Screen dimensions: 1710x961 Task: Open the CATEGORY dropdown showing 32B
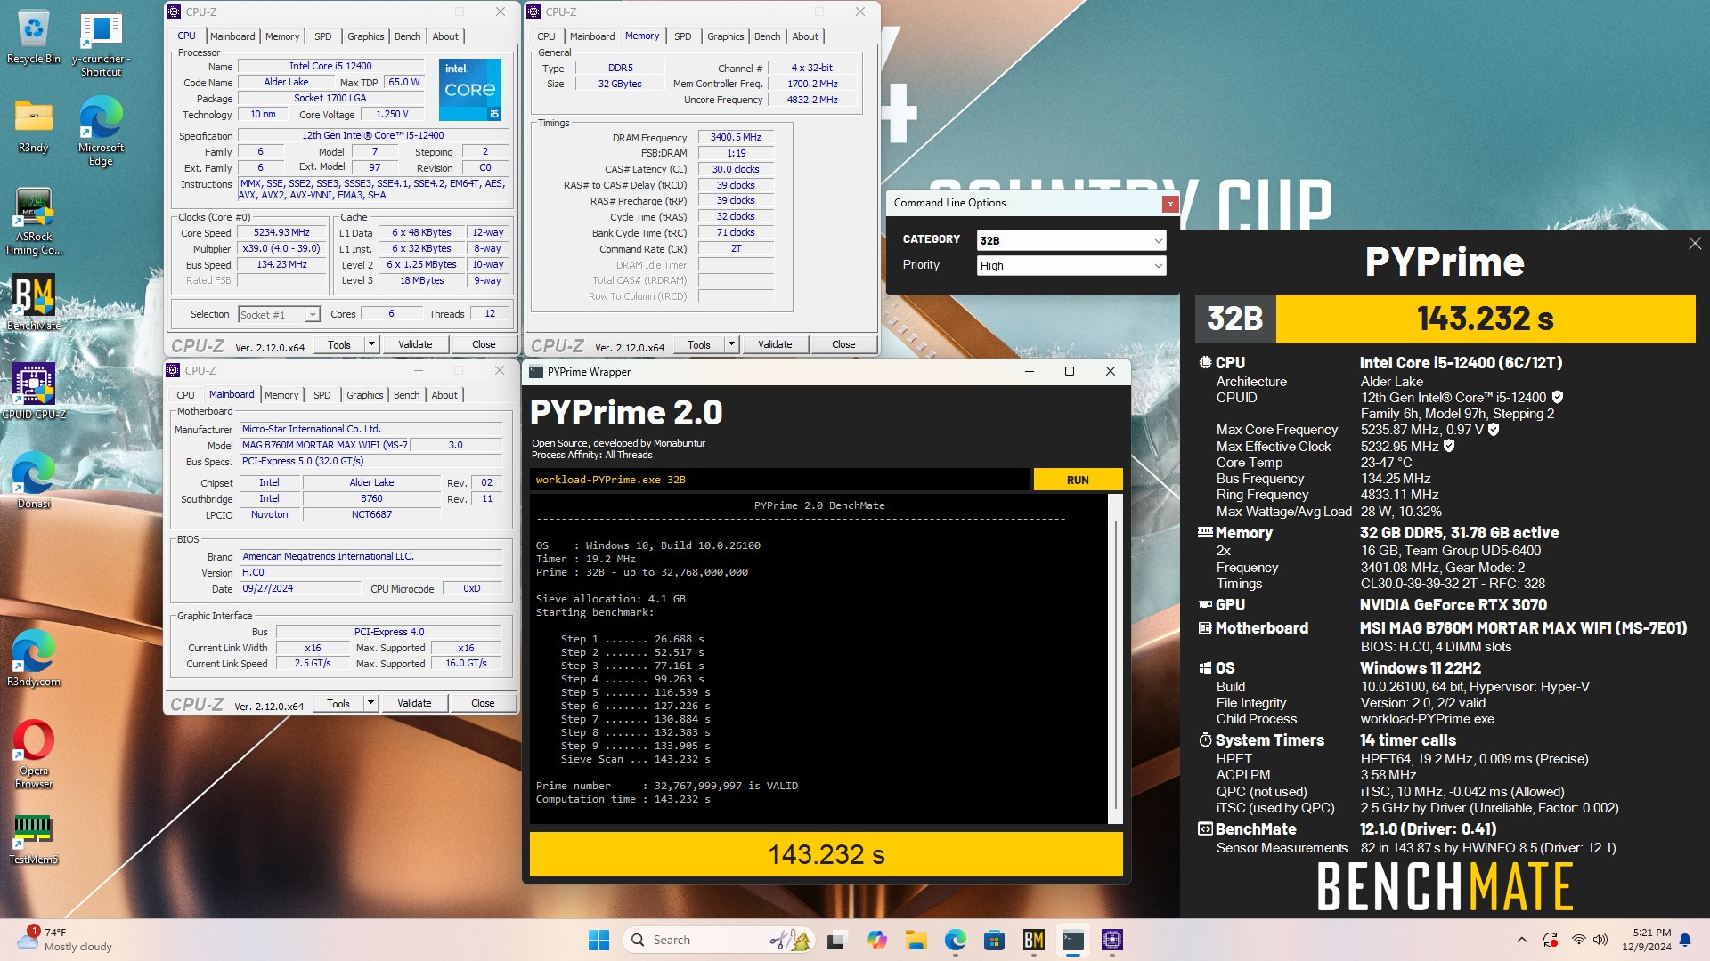point(1071,240)
